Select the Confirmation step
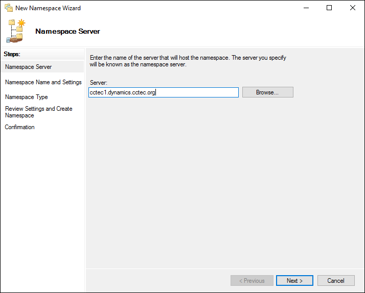The width and height of the screenshot is (365, 293). 19,127
